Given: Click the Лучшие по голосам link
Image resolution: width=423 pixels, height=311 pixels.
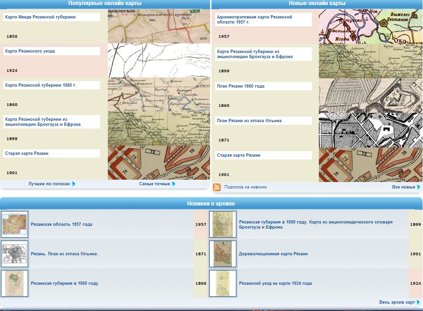Looking at the screenshot, I should (49, 184).
